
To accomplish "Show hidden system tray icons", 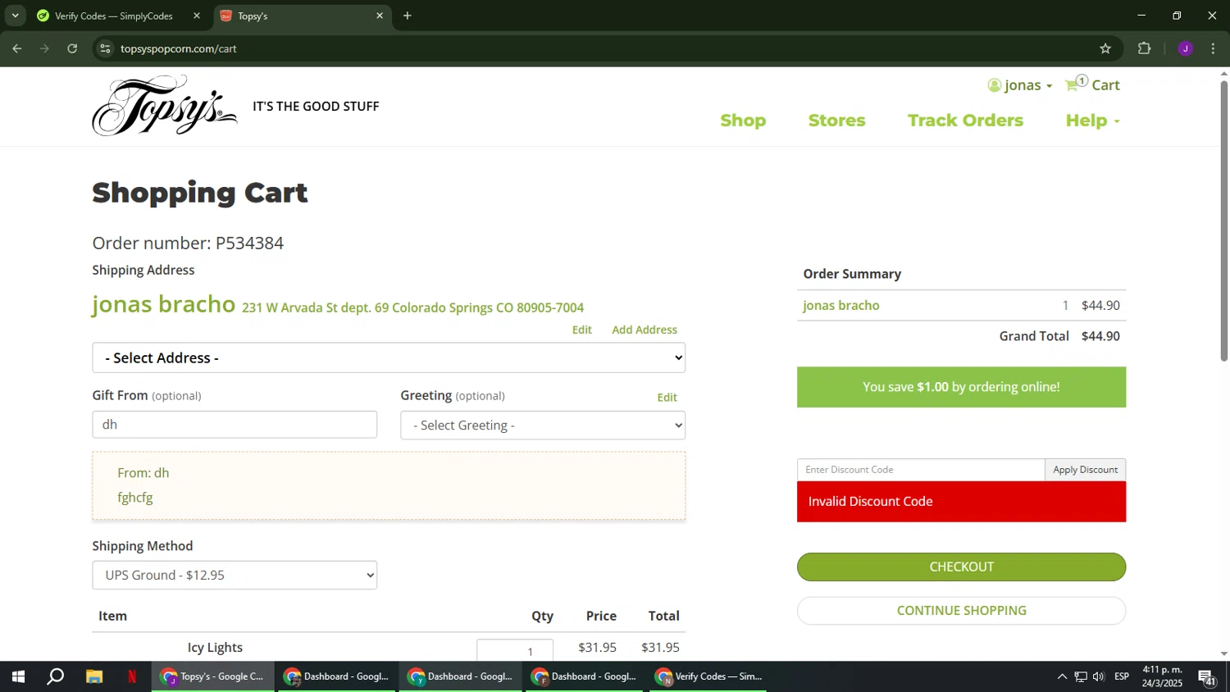I will pos(1062,676).
